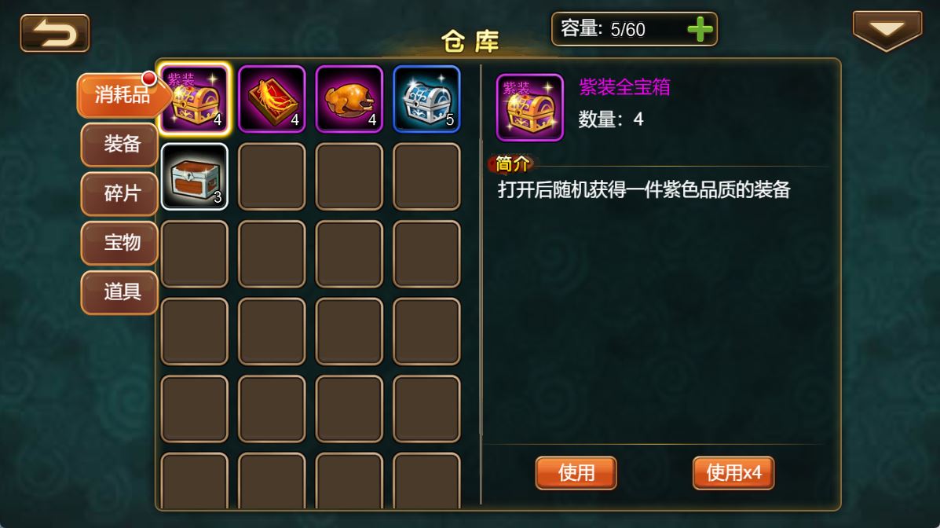The width and height of the screenshot is (940, 528).
Task: Switch to the 装备 tab
Action: [120, 144]
